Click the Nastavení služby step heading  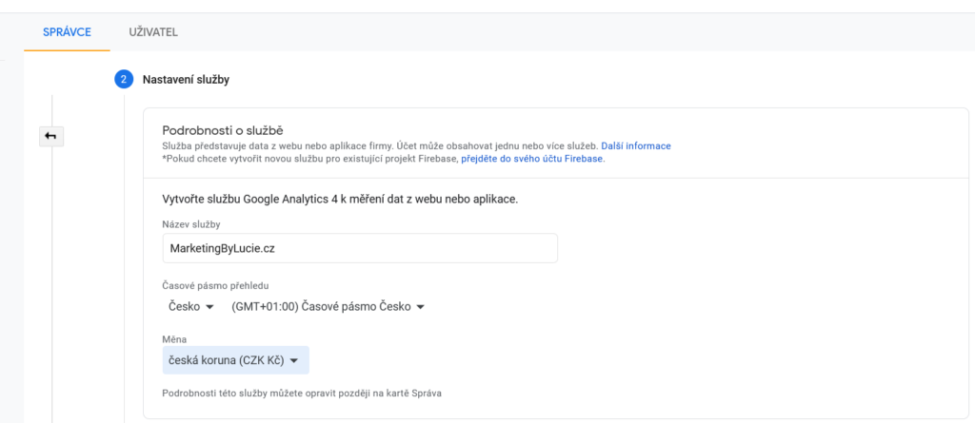(x=186, y=80)
